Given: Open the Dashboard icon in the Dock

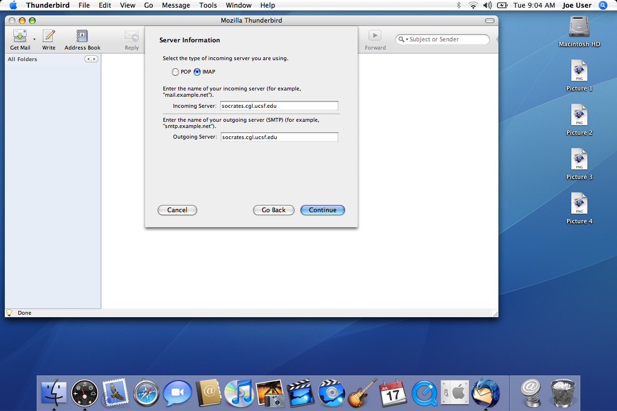Looking at the screenshot, I should click(x=85, y=393).
